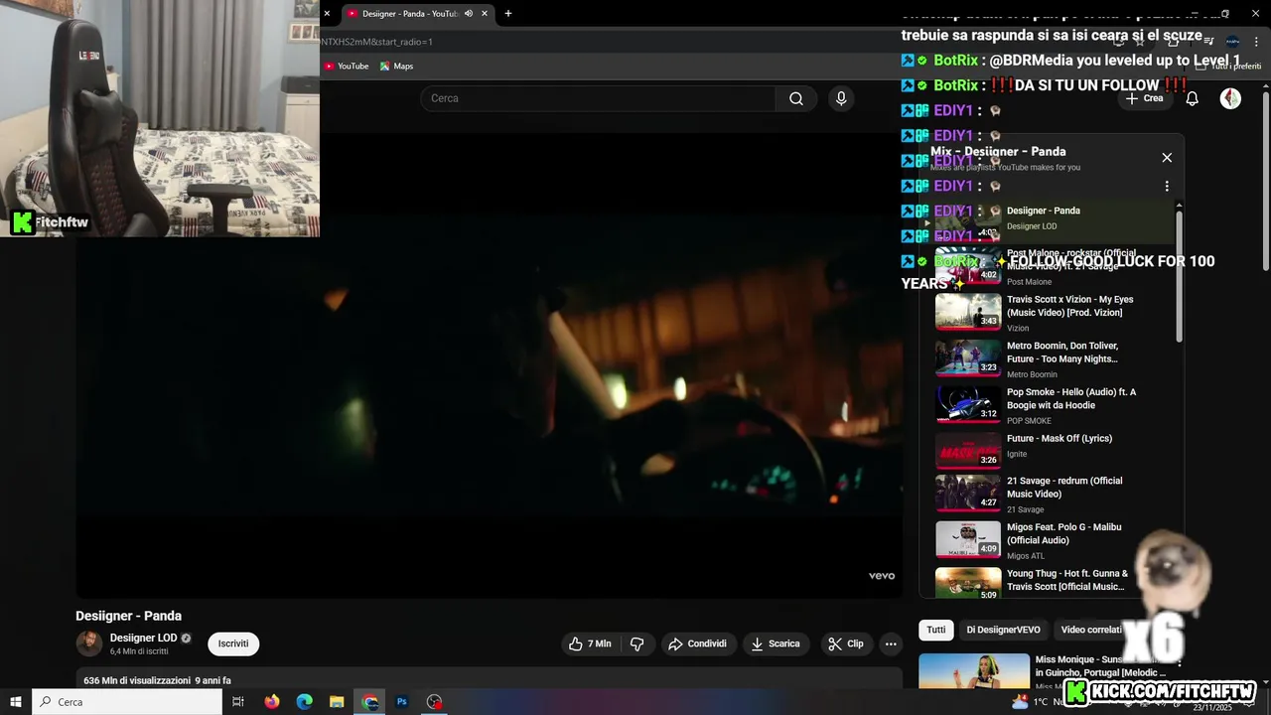The height and width of the screenshot is (715, 1271).
Task: Click the YouTube search magnifier button
Action: pos(796,98)
